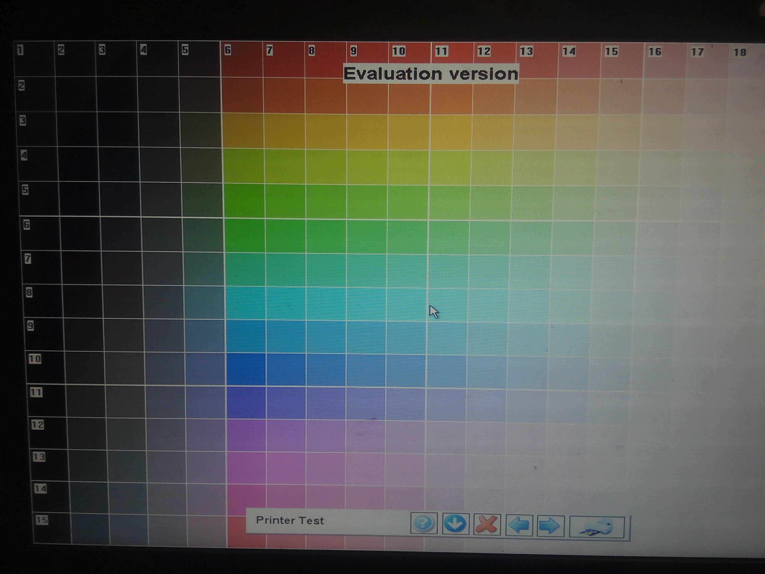Viewport: 765px width, 574px height.
Task: Click the Printer Test title label
Action: [290, 520]
